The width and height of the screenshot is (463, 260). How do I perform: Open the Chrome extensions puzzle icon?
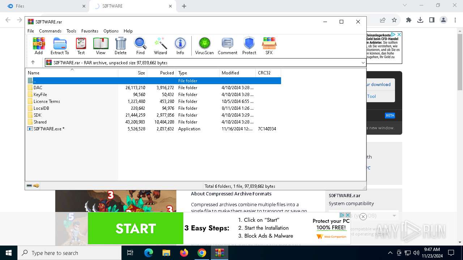tap(409, 20)
